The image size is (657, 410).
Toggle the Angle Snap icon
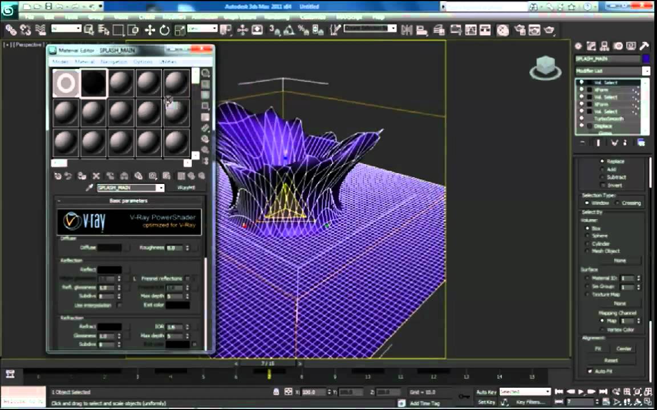289,30
